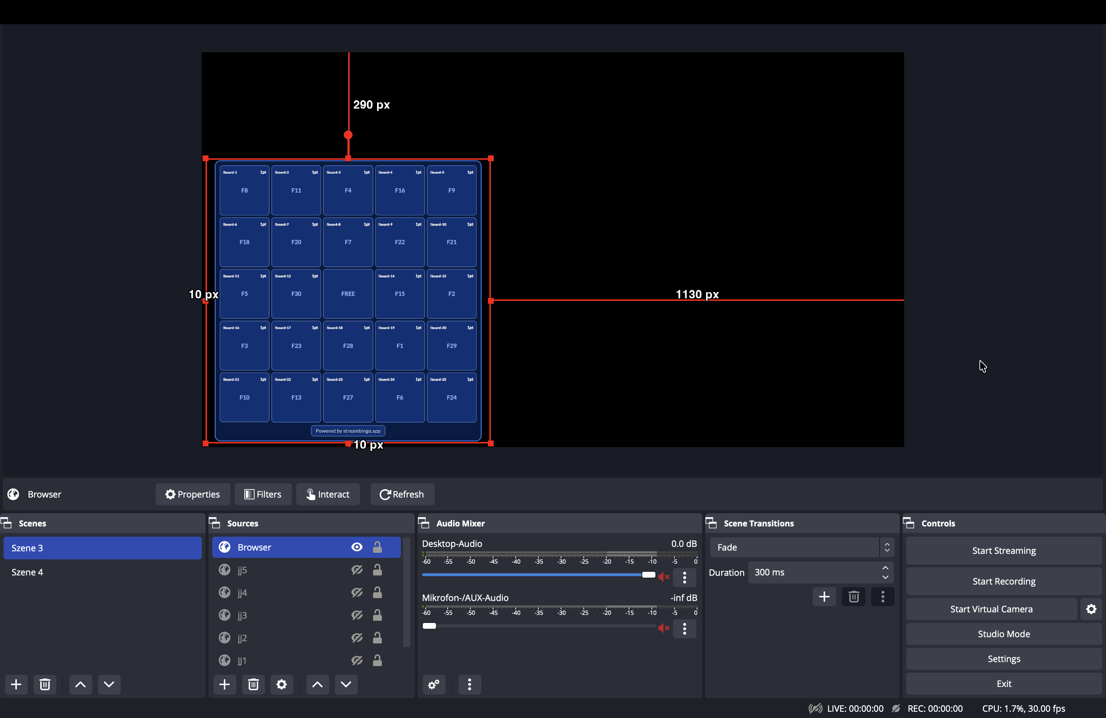Viewport: 1106px width, 718px height.
Task: Open the Audio Mixer options menu icon
Action: [470, 684]
